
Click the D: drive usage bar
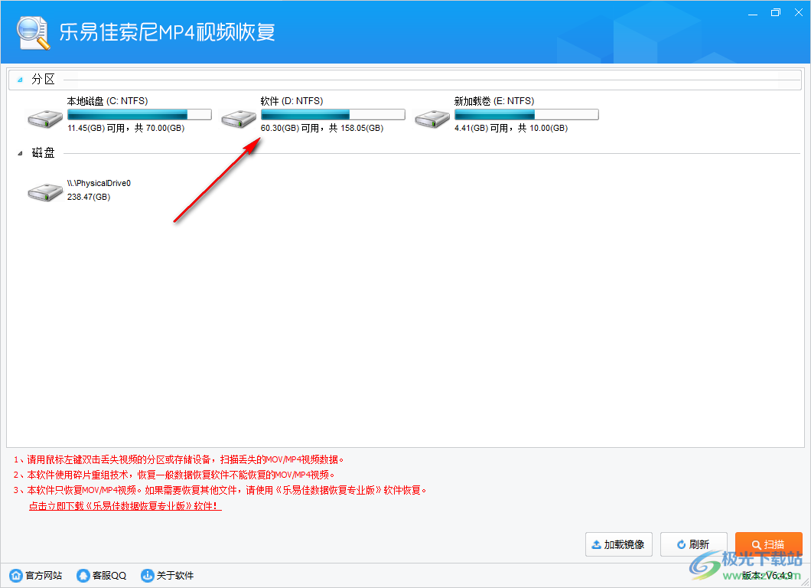click(x=333, y=114)
